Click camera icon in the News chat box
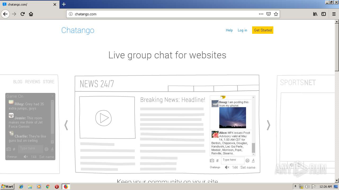 [x=212, y=160]
